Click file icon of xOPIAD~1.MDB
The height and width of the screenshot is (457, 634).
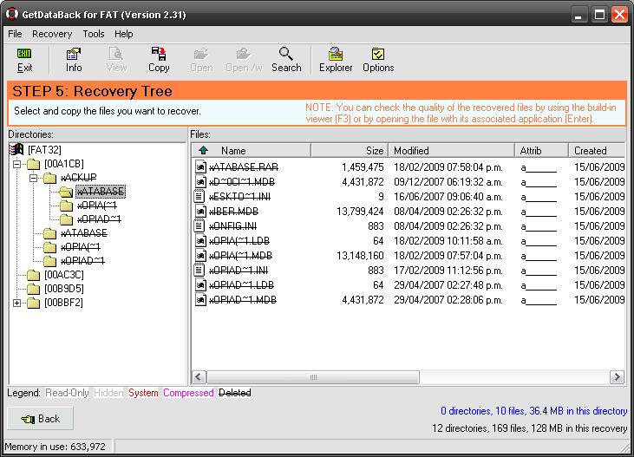click(x=199, y=300)
